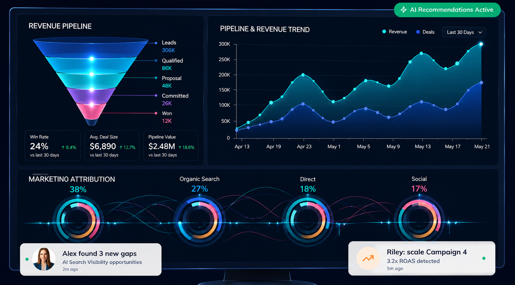Open 'Riley: scale Campaign 4' notification

pyautogui.click(x=422, y=258)
